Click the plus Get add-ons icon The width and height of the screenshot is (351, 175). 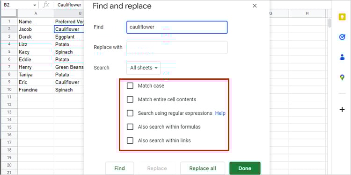[342, 110]
